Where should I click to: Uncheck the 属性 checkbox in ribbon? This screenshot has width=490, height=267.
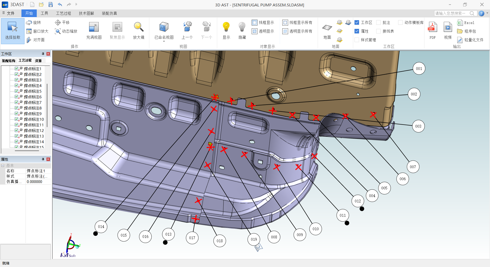(357, 31)
